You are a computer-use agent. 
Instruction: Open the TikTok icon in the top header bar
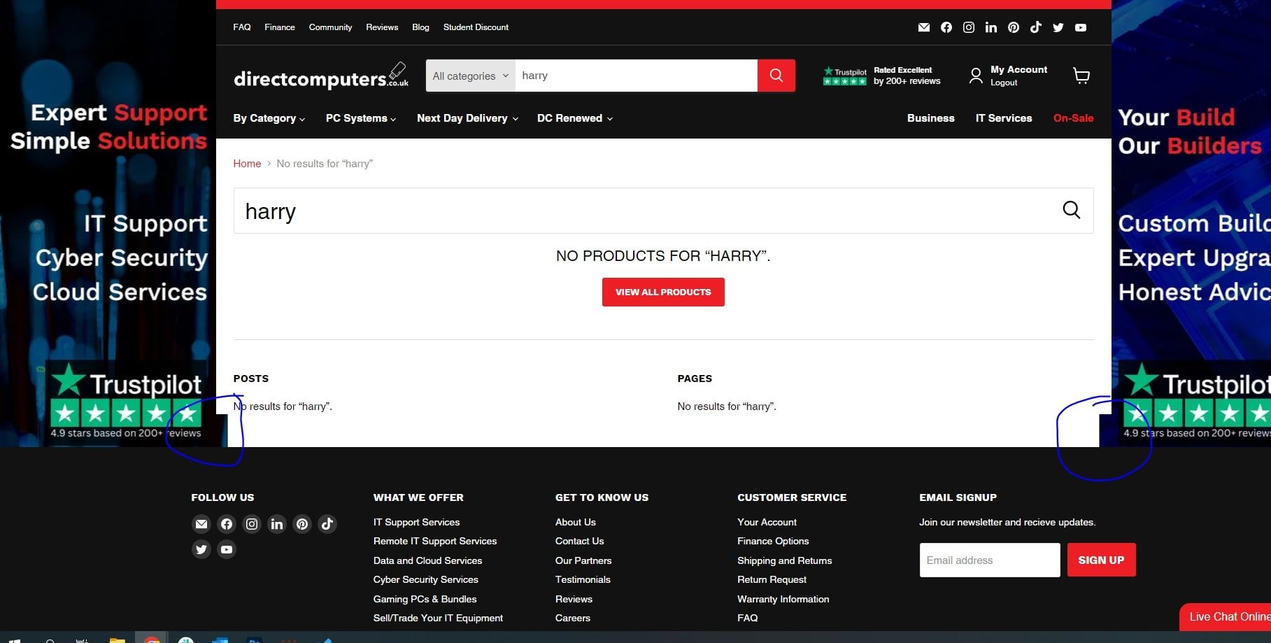click(x=1036, y=27)
